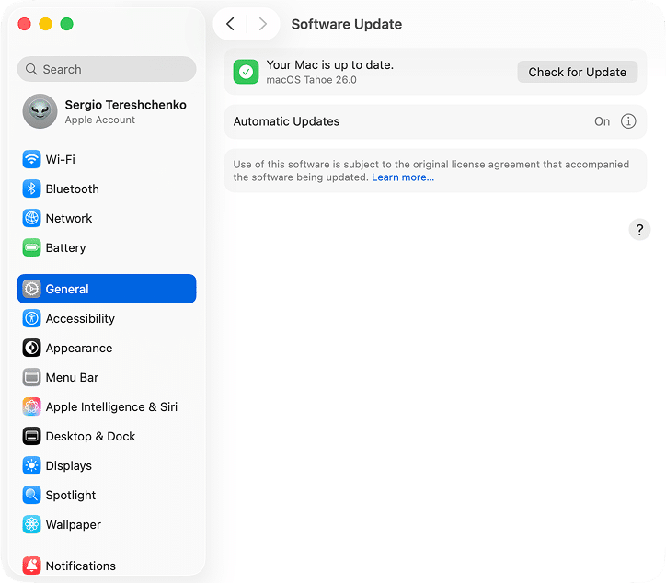Image resolution: width=666 pixels, height=583 pixels.
Task: Open Bluetooth settings via its icon
Action: [32, 189]
